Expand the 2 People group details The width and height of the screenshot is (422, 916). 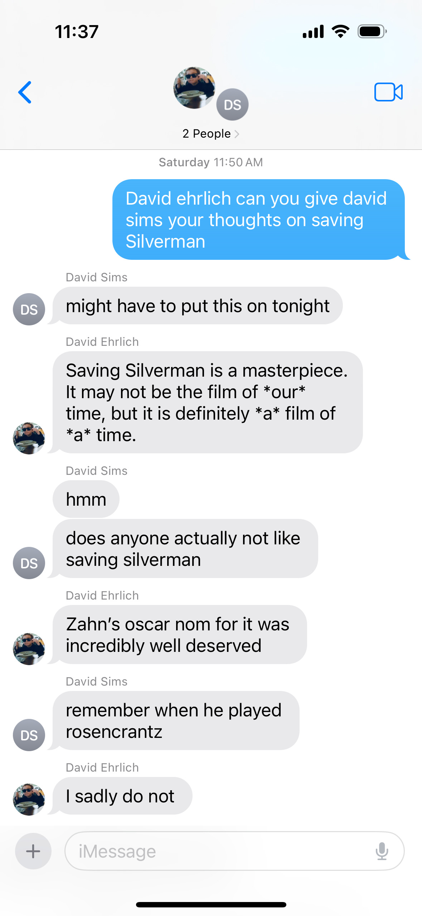[x=210, y=134]
